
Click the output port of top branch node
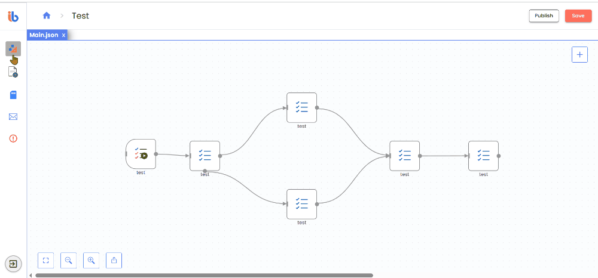tap(317, 107)
